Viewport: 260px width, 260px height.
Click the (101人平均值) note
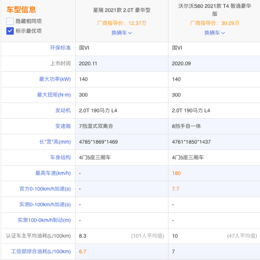147,236
